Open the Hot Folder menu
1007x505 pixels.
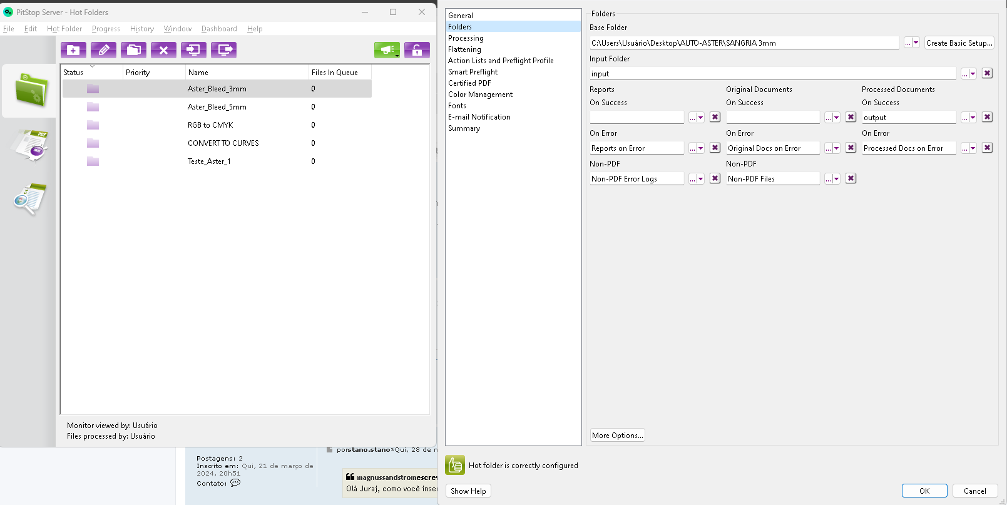point(64,29)
